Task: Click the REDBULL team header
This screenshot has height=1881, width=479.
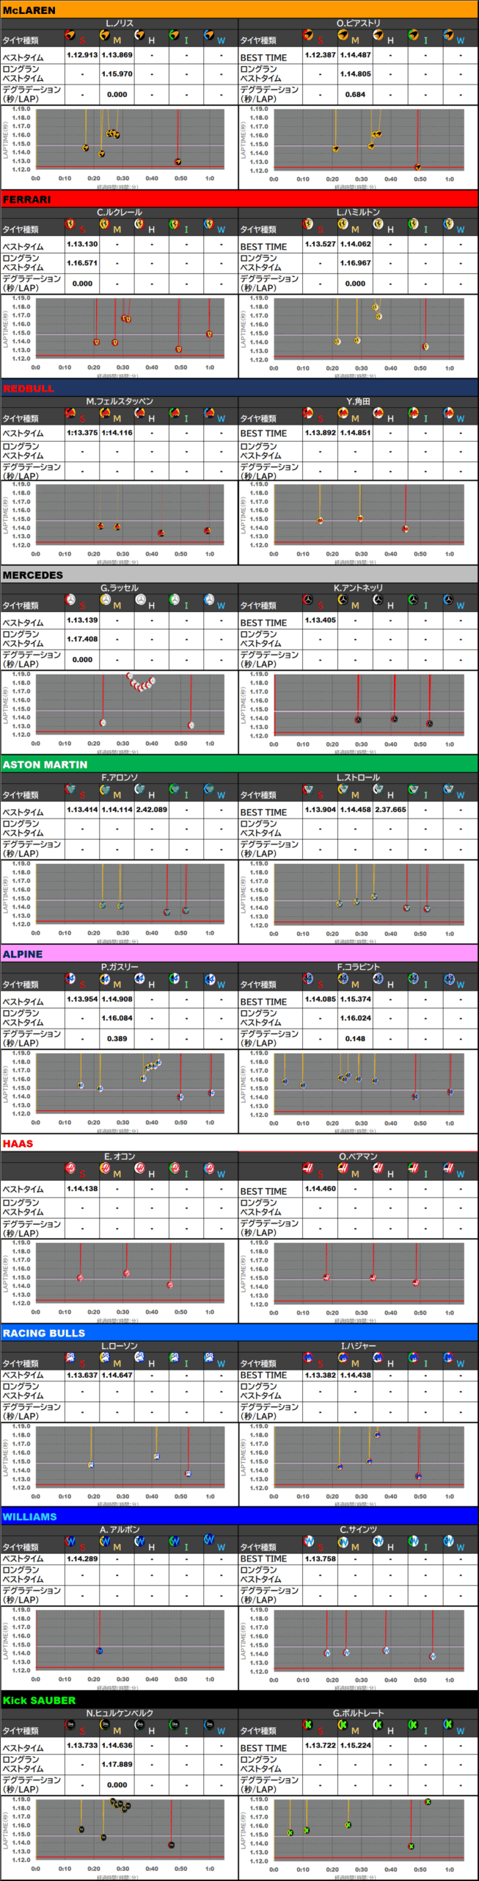Action: 239,388
